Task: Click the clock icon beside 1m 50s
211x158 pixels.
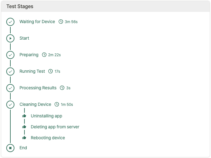Action: pos(57,105)
